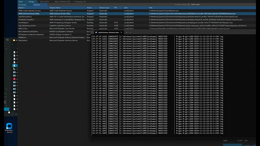
Task: Select the highlighted file icon in explorer list
Action: tap(14, 66)
